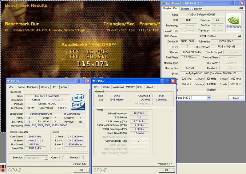Open Mainboard tab in right CPU-Z window
The width and height of the screenshot is (246, 174).
[x=118, y=87]
